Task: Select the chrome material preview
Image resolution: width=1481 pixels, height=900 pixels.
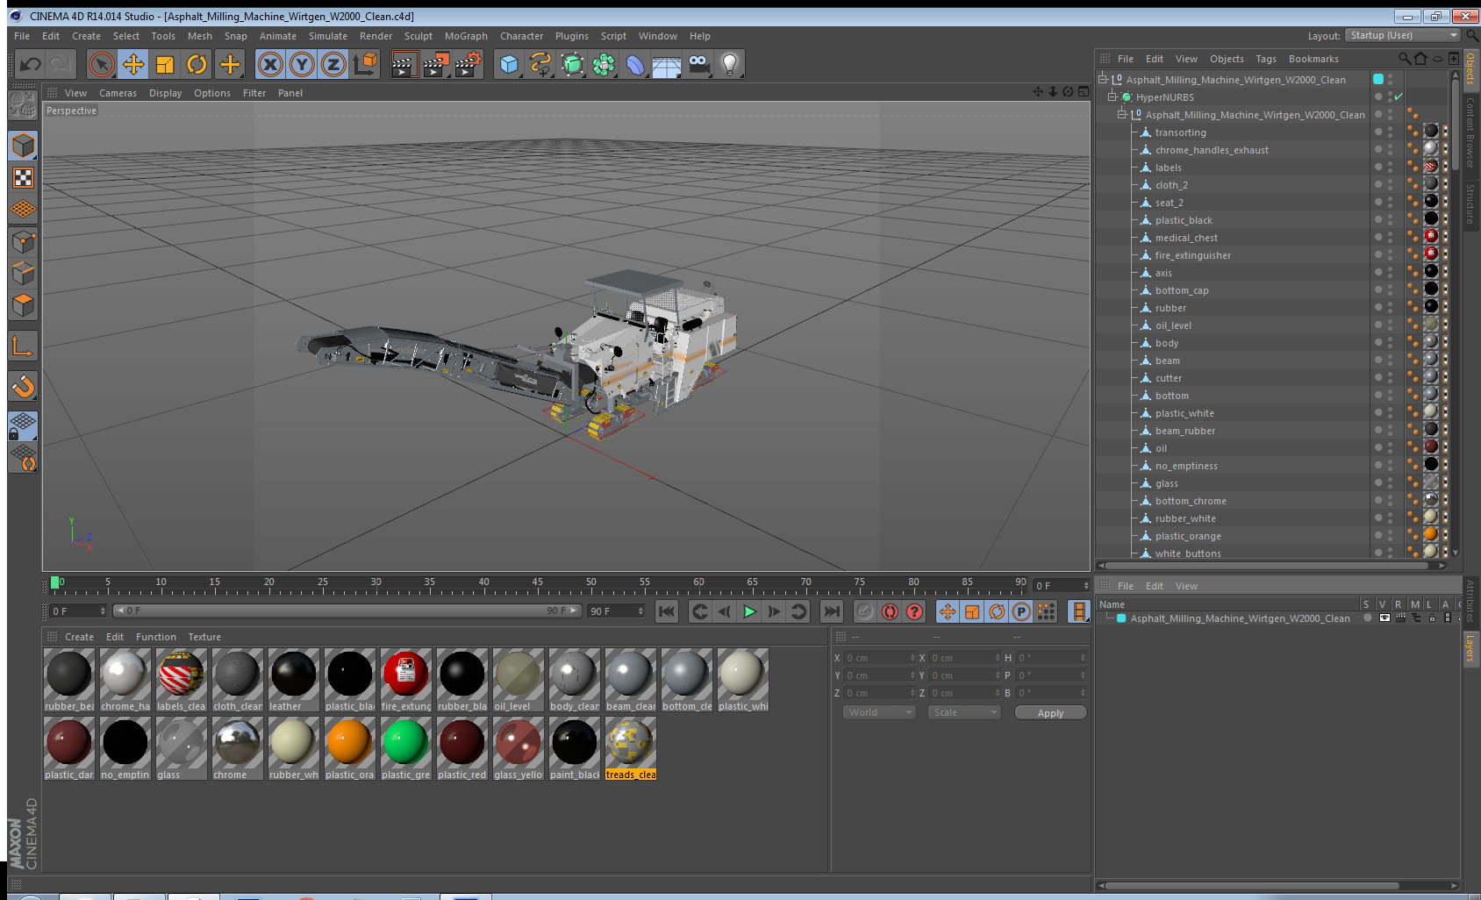Action: click(238, 743)
